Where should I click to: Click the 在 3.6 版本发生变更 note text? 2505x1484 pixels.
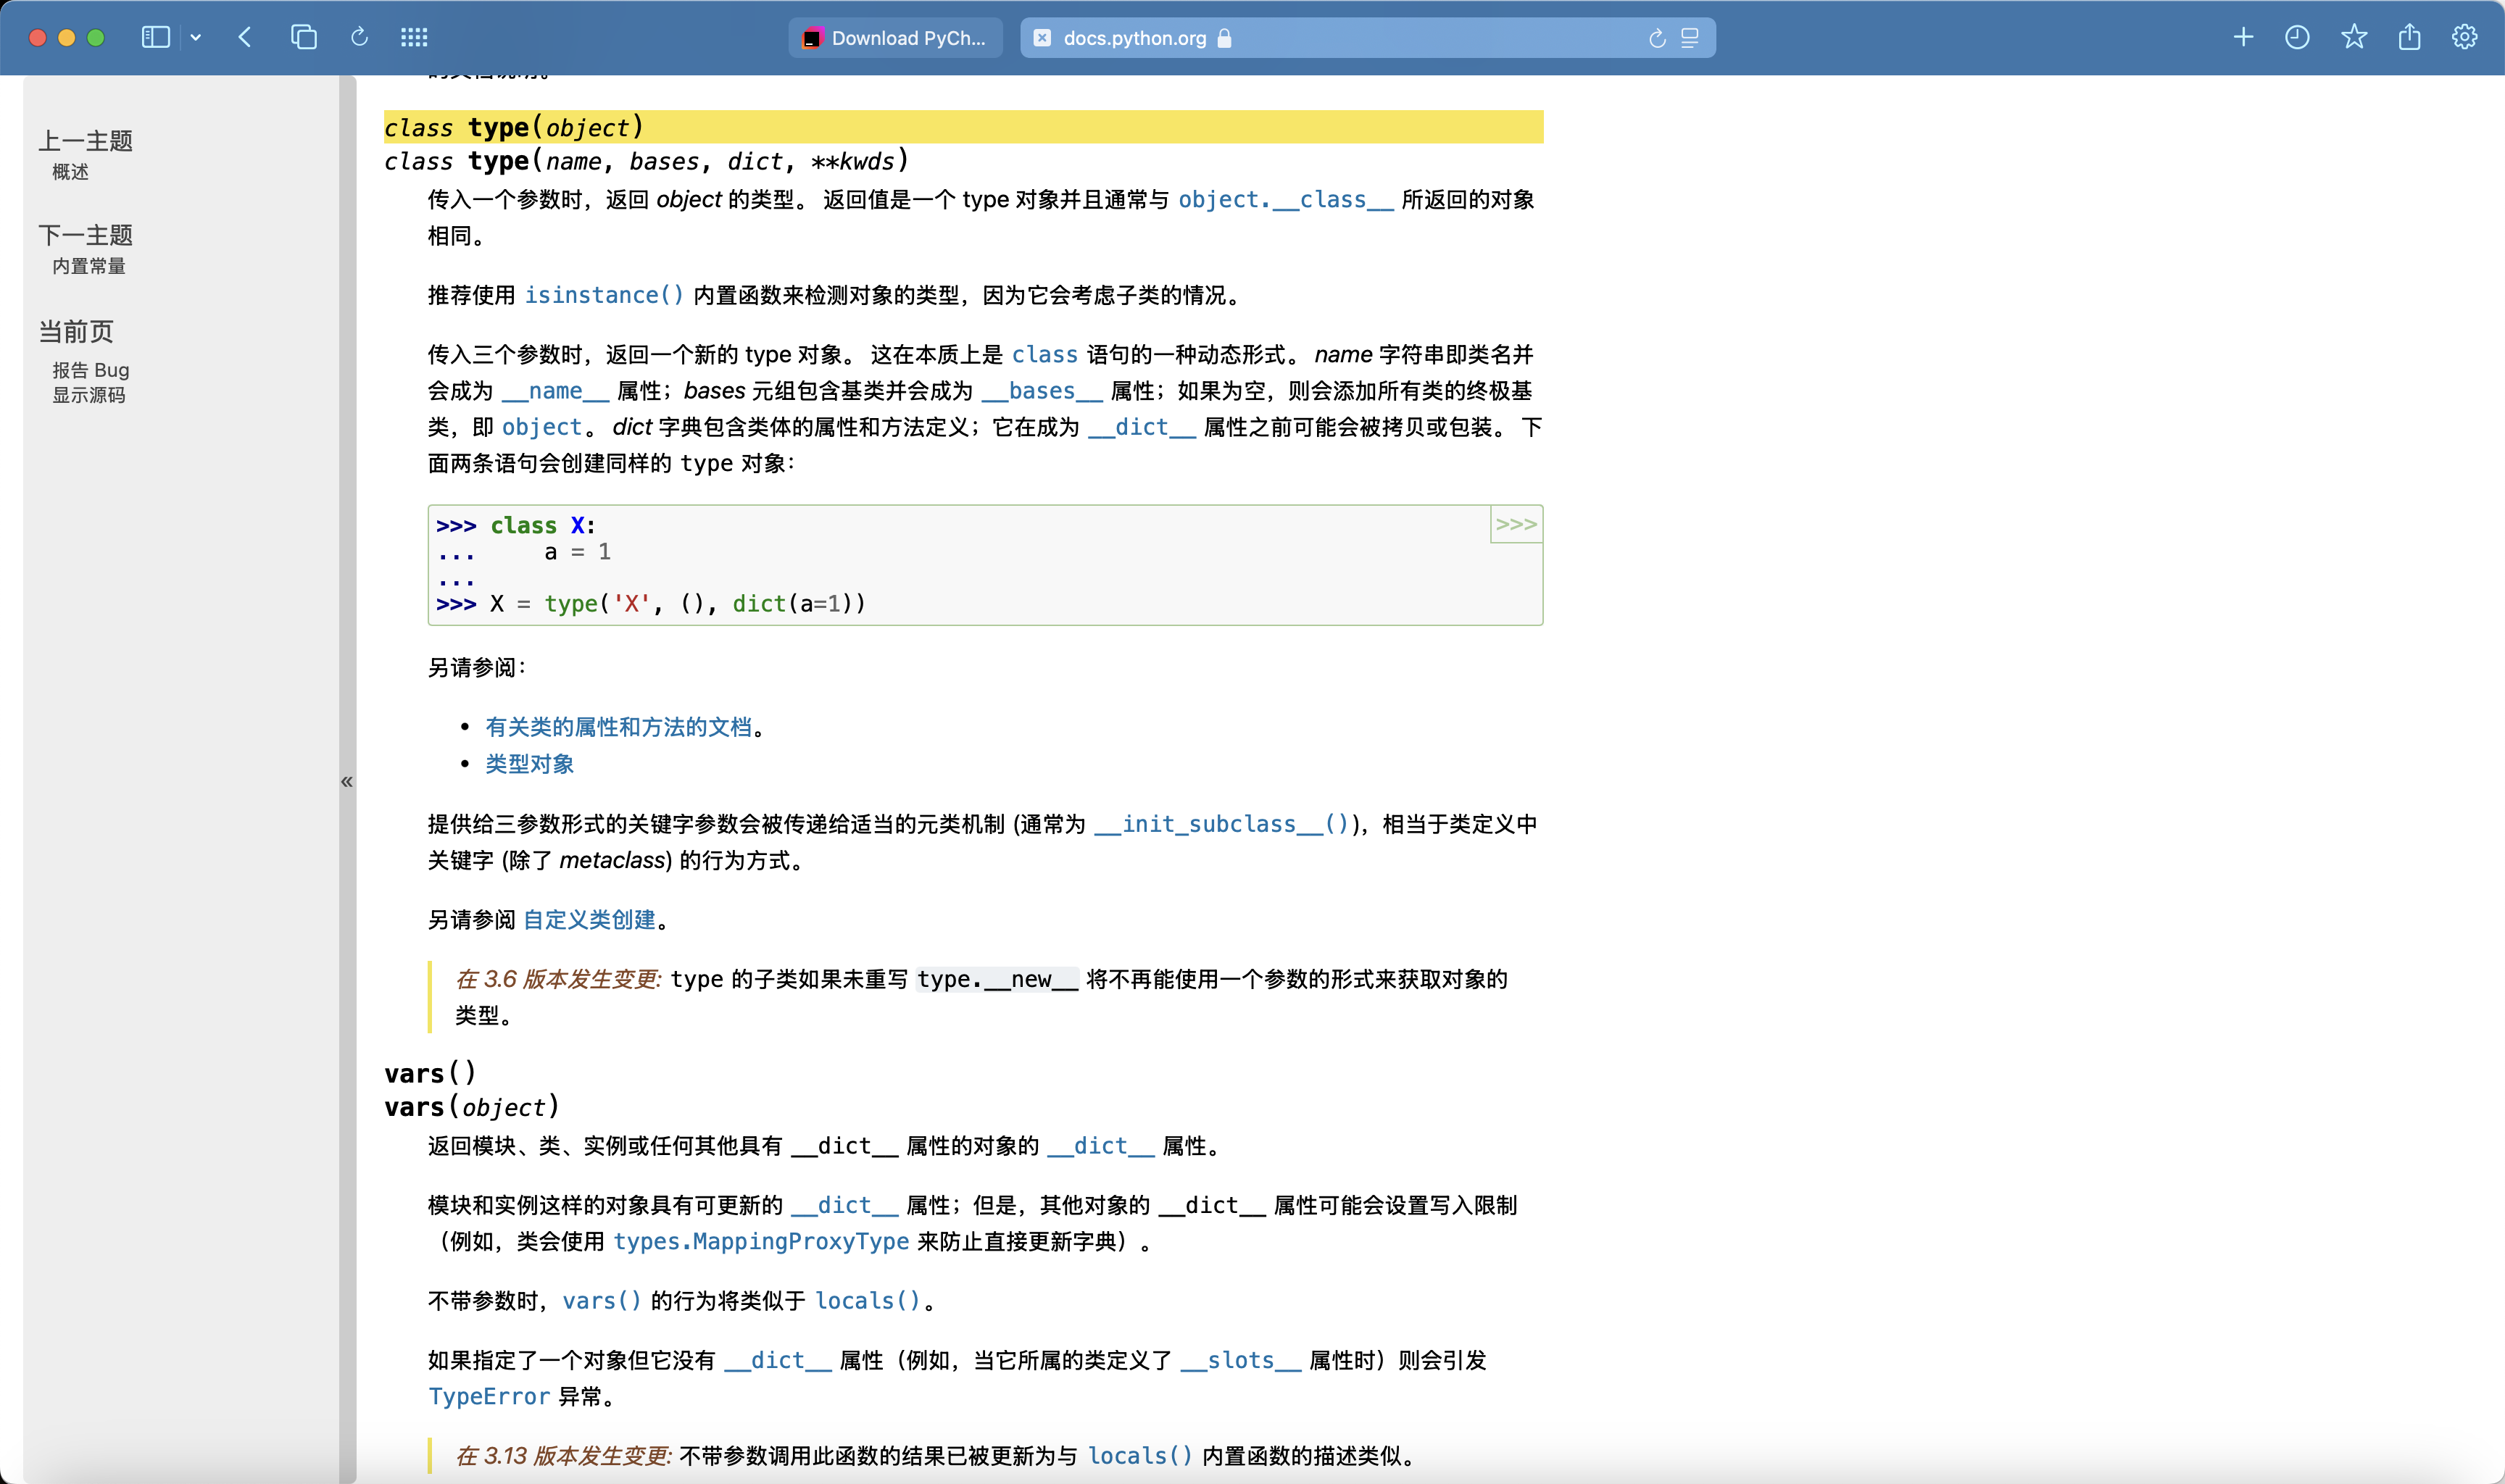[x=558, y=979]
